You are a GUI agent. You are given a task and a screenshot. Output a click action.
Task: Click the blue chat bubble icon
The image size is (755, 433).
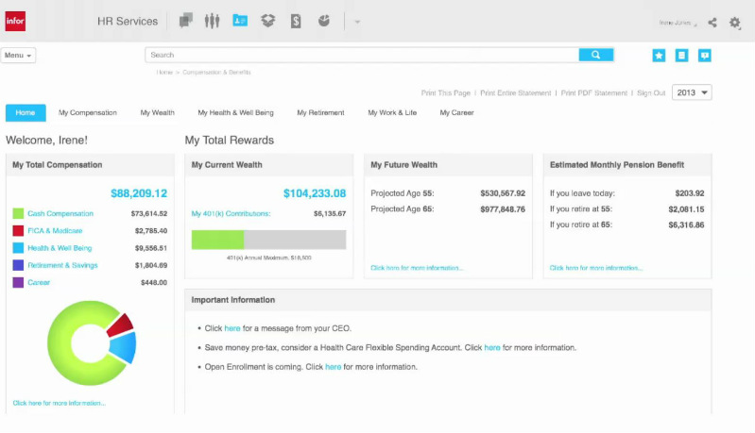tap(704, 56)
